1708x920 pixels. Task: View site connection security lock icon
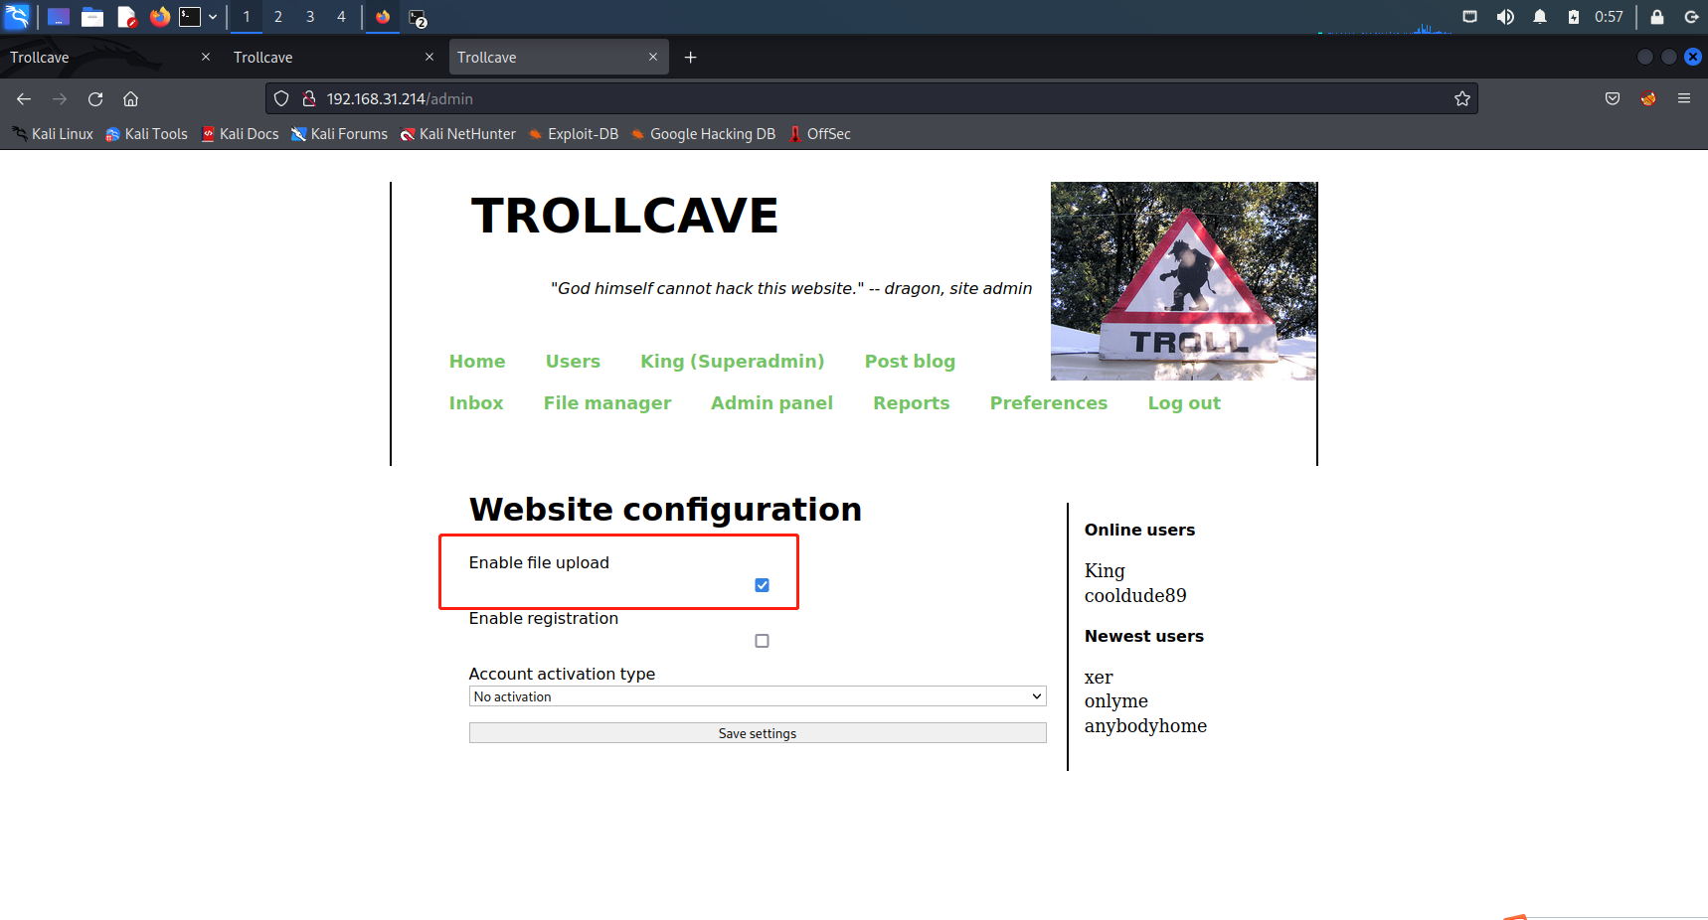[309, 98]
